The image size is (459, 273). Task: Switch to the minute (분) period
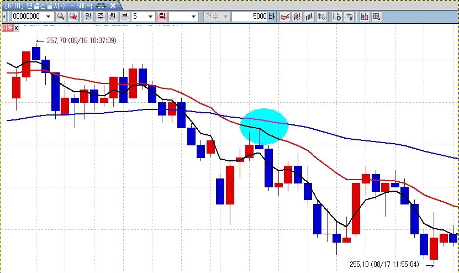pyautogui.click(x=124, y=17)
